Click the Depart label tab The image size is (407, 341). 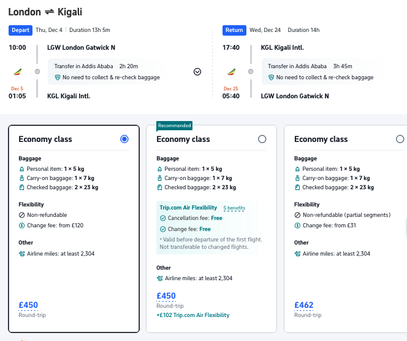point(20,30)
